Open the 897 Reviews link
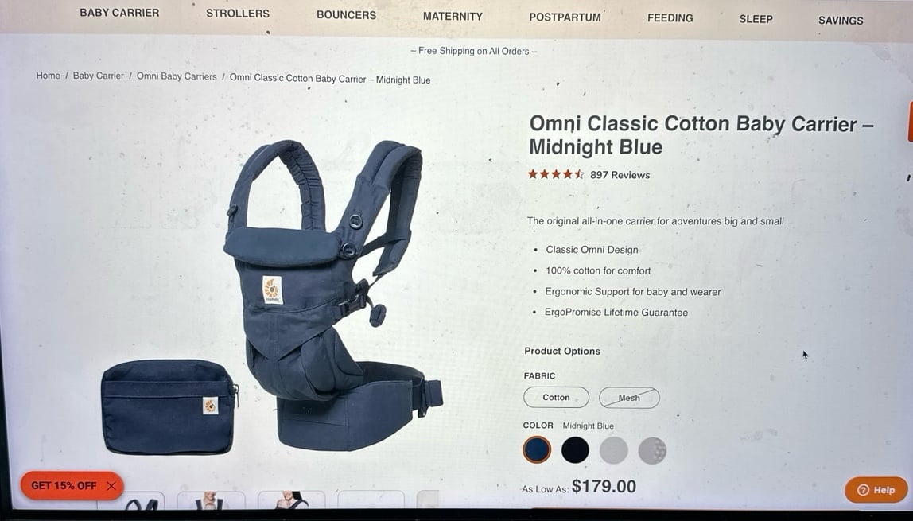The width and height of the screenshot is (913, 521). (x=620, y=175)
